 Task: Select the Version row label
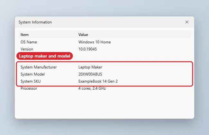point(27,49)
